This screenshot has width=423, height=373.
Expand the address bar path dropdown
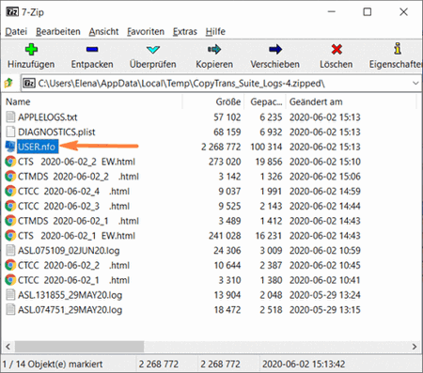coord(415,84)
